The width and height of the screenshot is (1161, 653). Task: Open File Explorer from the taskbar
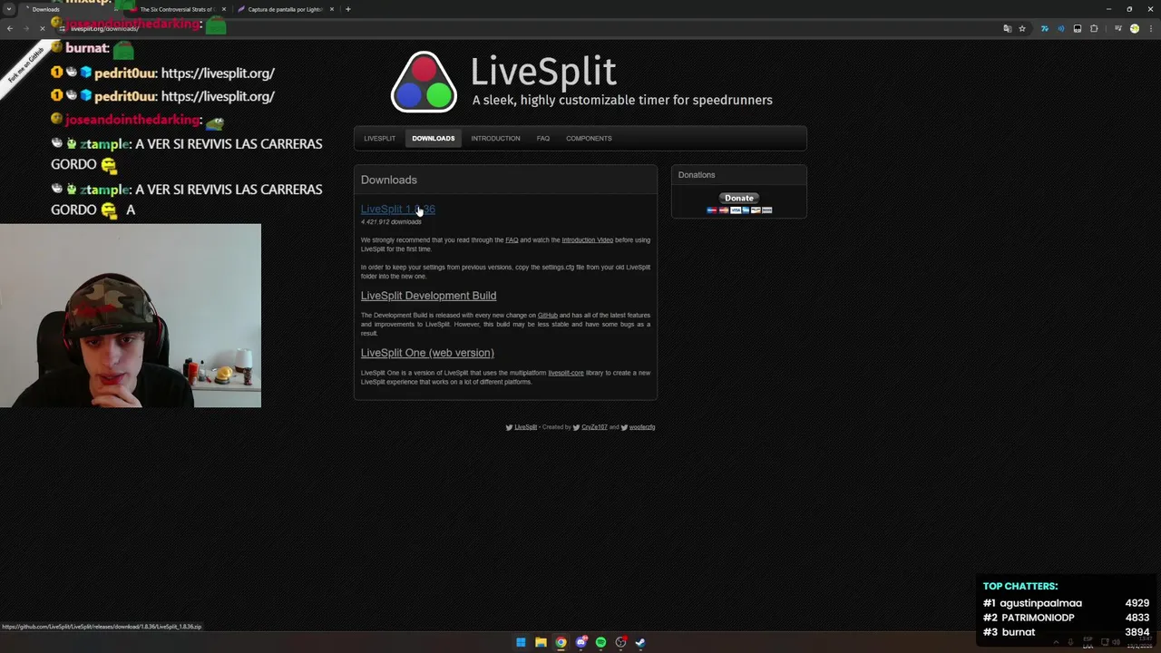pos(541,642)
